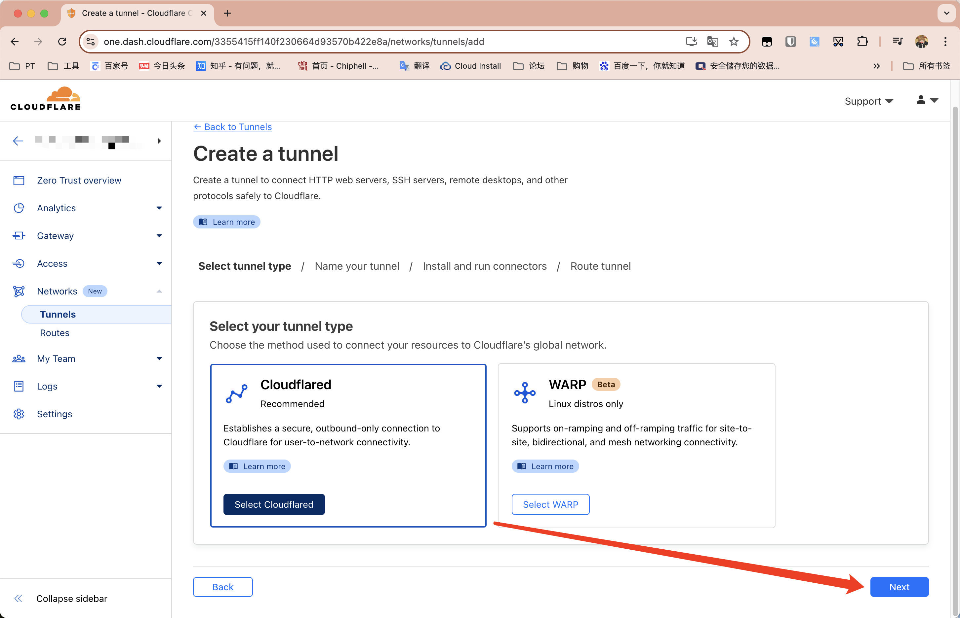Click the Zero Trust overview icon
Screen dimensions: 960x618
tap(20, 180)
